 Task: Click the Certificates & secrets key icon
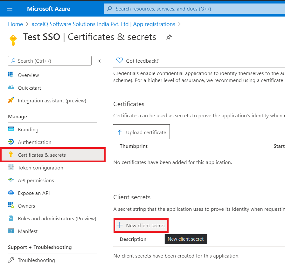[11, 155]
